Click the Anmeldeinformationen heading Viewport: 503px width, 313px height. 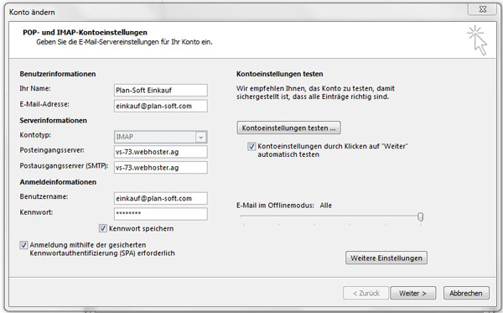coord(58,182)
